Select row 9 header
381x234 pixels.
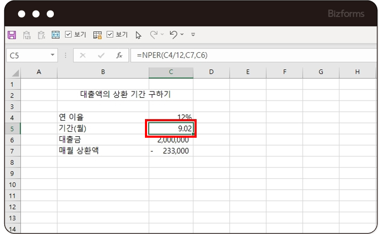coord(12,173)
